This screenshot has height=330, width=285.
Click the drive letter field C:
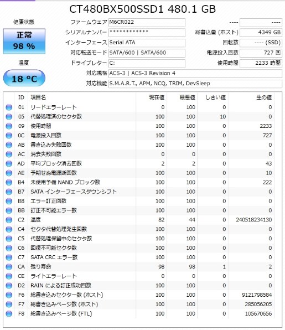click(147, 63)
